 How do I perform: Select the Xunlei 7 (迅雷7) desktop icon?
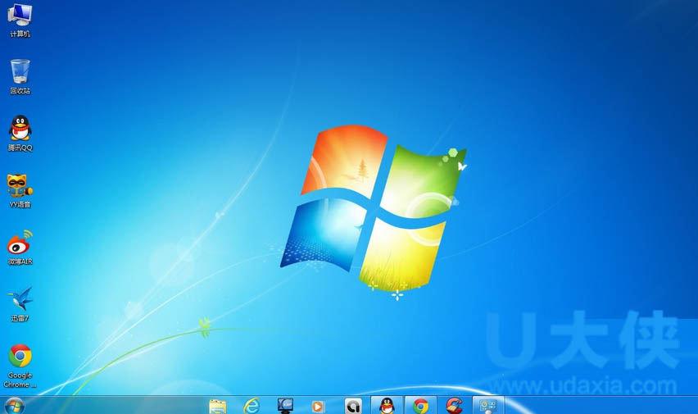tap(20, 304)
